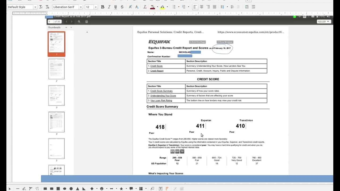340x191 pixels.
Task: Select the TU bureau tab
Action: tap(182, 151)
